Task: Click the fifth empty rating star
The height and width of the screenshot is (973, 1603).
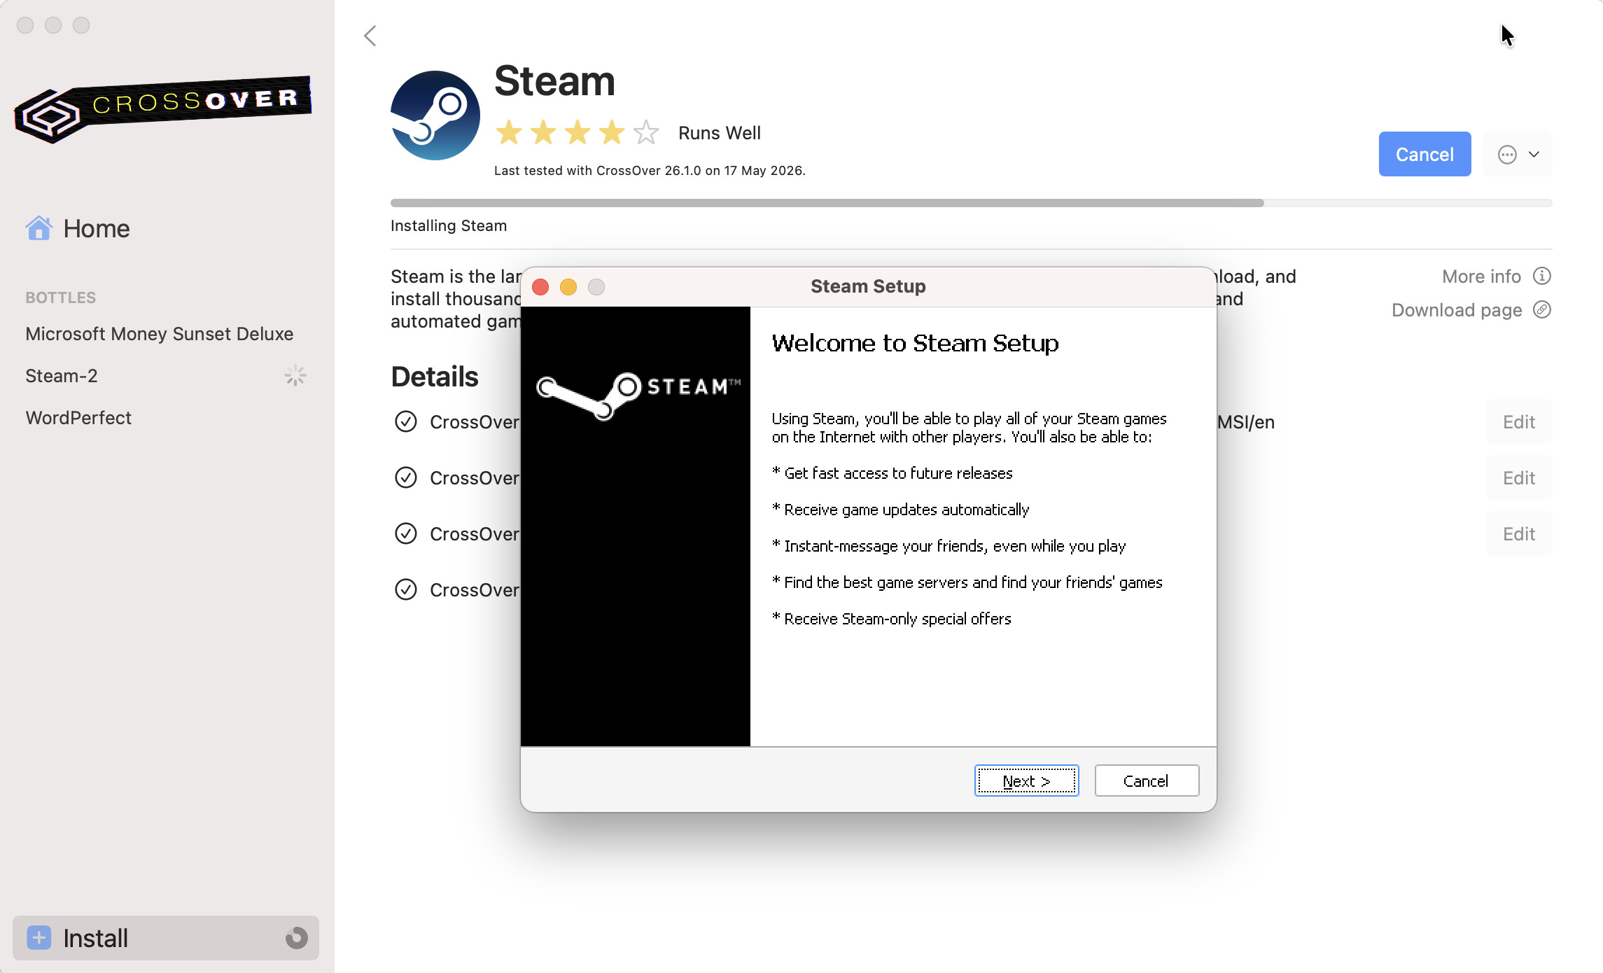Action: 646,132
